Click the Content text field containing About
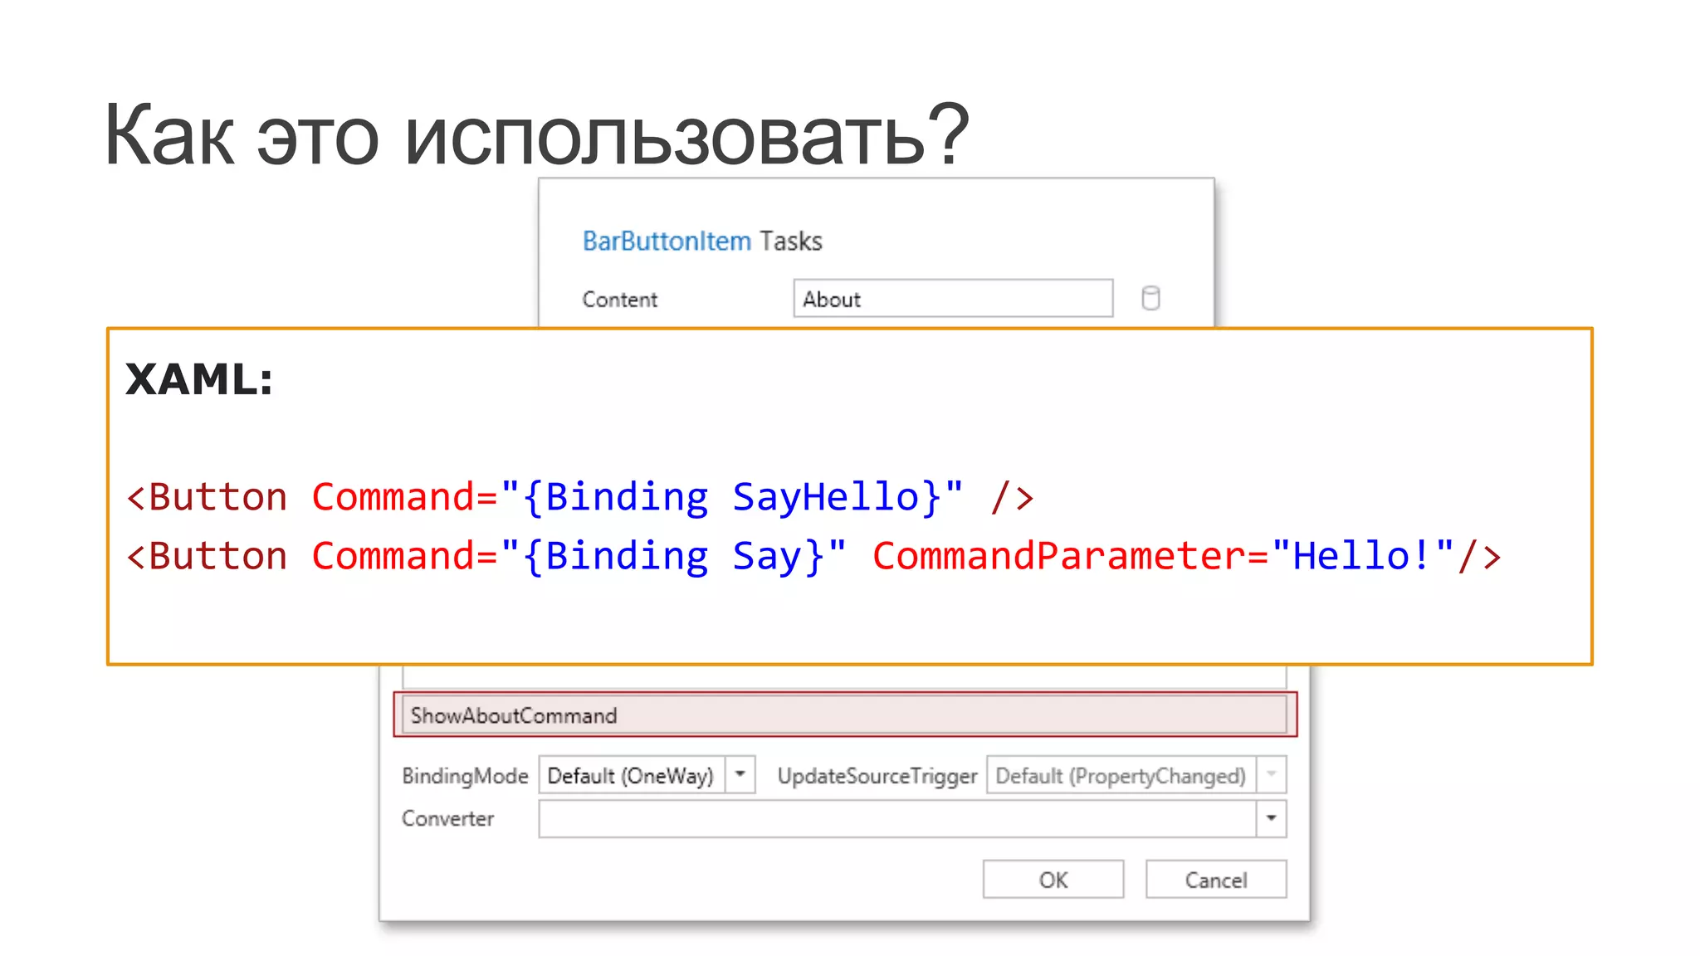The image size is (1700, 956). pyautogui.click(x=953, y=299)
